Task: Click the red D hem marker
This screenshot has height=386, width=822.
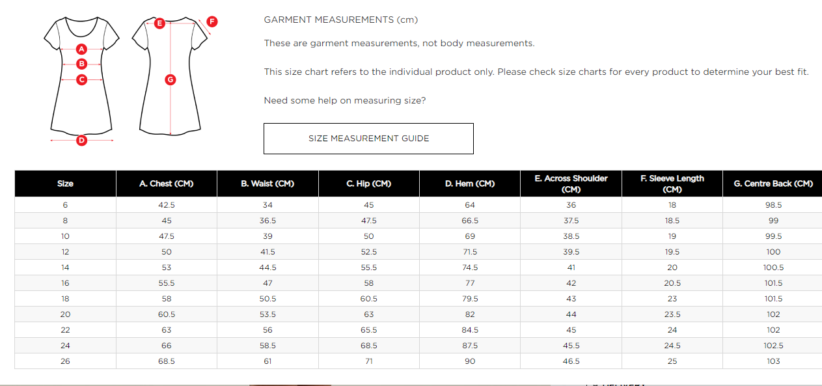Action: [x=81, y=140]
